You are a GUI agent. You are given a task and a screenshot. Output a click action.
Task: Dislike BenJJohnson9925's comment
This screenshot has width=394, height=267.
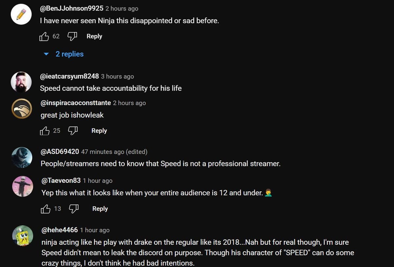click(72, 36)
